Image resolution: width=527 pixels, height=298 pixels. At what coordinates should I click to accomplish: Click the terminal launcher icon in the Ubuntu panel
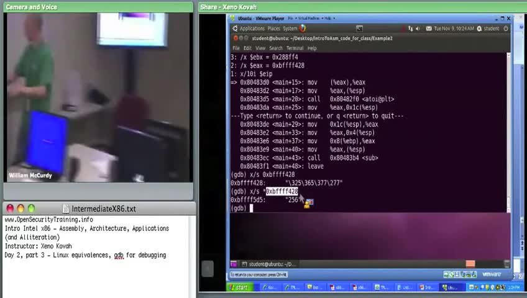tap(359, 29)
